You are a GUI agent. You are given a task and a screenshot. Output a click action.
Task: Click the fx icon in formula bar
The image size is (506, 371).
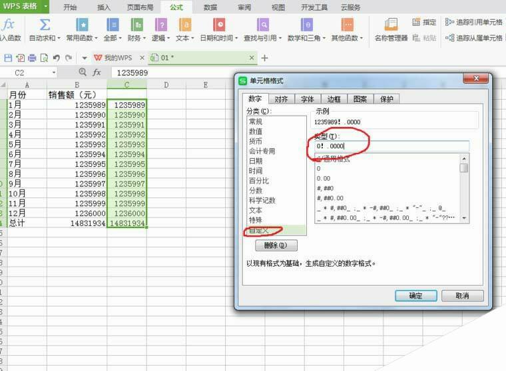[x=97, y=72]
